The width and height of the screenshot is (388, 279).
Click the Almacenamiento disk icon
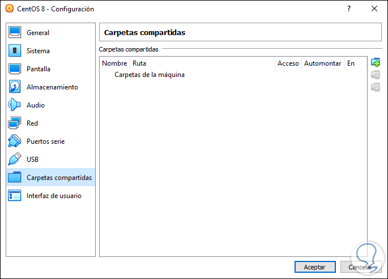(15, 87)
